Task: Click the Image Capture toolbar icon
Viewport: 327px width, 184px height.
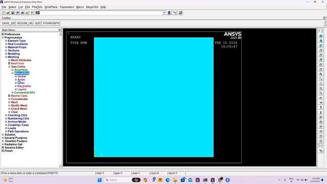Action: coord(22,13)
